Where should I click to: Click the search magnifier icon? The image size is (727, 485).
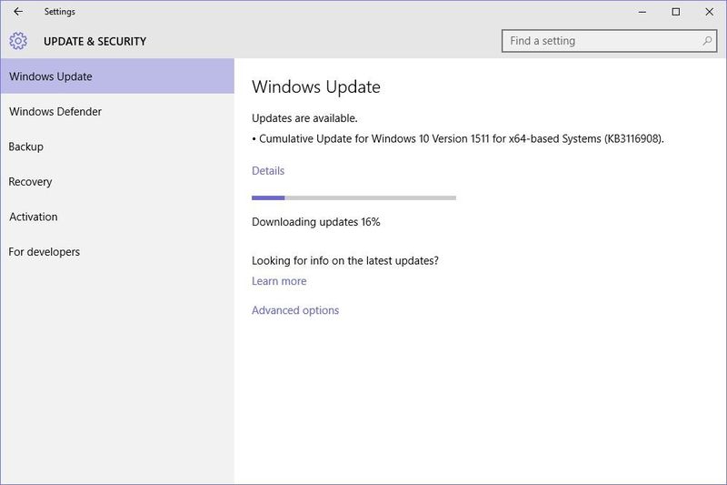(x=707, y=41)
